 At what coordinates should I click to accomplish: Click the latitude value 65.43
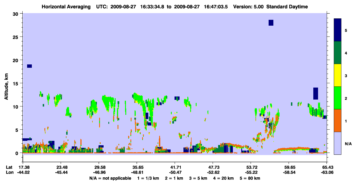click(327, 167)
